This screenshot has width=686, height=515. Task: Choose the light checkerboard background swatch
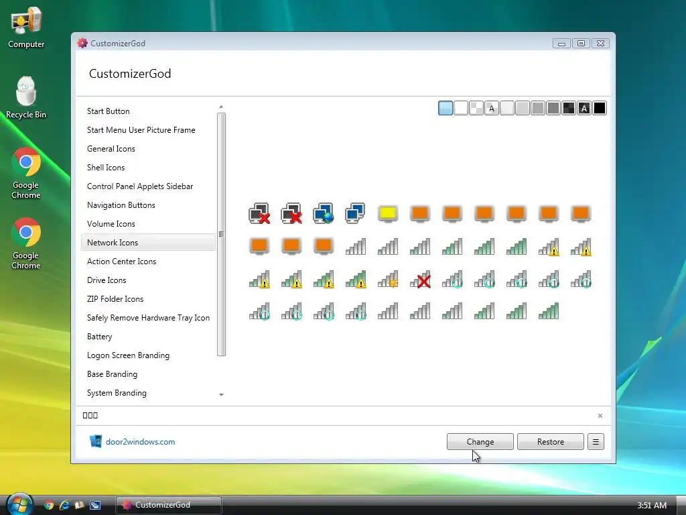coord(476,108)
